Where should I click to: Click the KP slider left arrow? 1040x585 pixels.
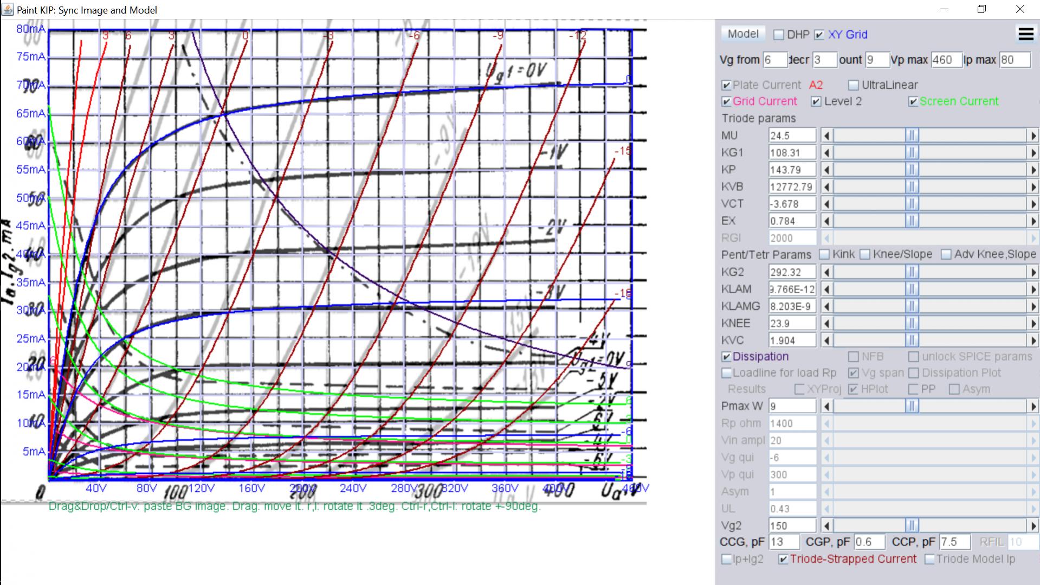(x=826, y=170)
